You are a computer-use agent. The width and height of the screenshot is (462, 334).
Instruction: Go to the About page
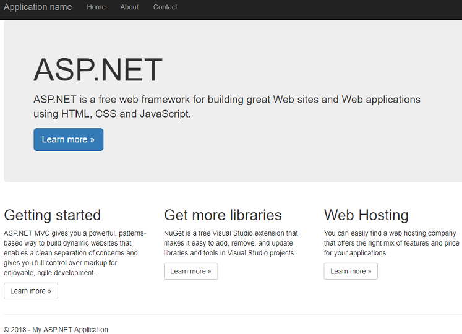tap(129, 7)
